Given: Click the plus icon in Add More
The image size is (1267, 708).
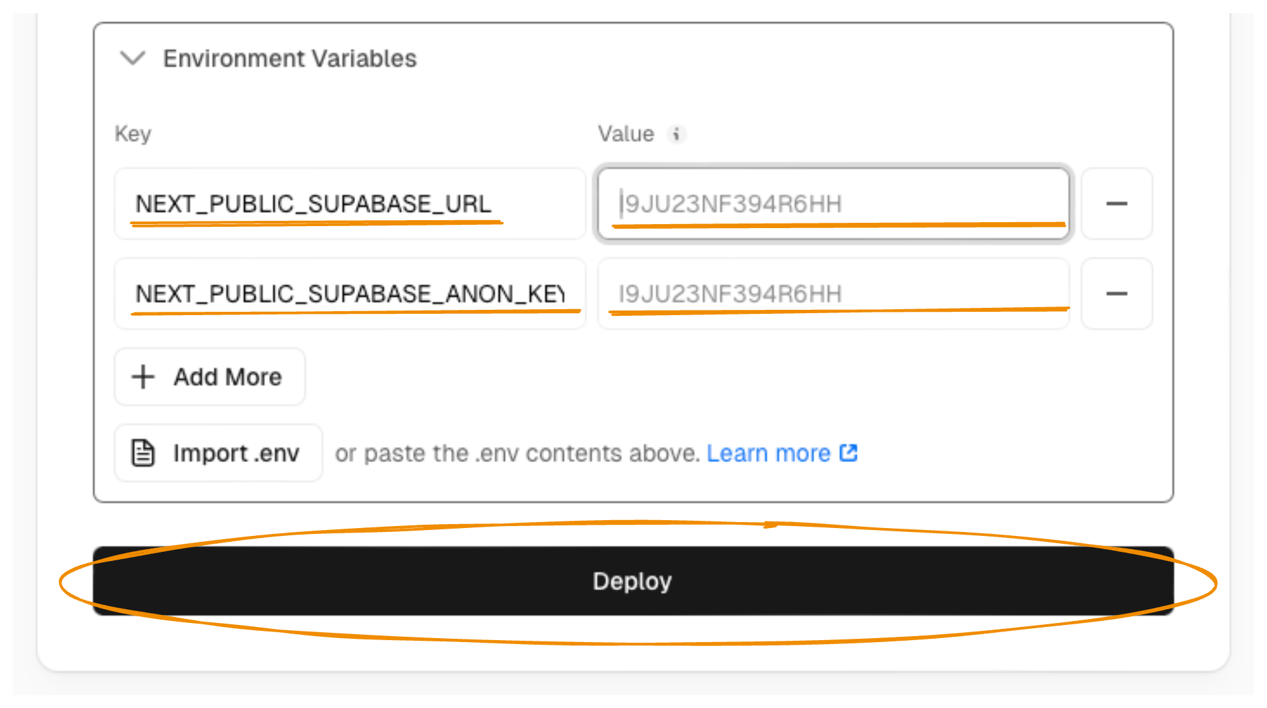Looking at the screenshot, I should point(143,377).
